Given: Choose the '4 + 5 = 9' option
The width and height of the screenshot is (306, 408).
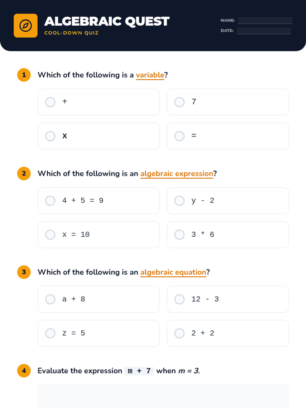Looking at the screenshot, I should pos(50,201).
